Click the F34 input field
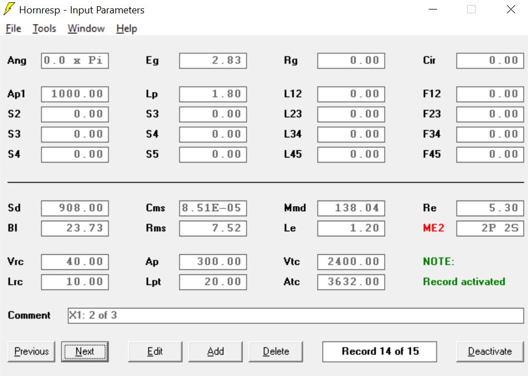528x376 pixels. 490,135
